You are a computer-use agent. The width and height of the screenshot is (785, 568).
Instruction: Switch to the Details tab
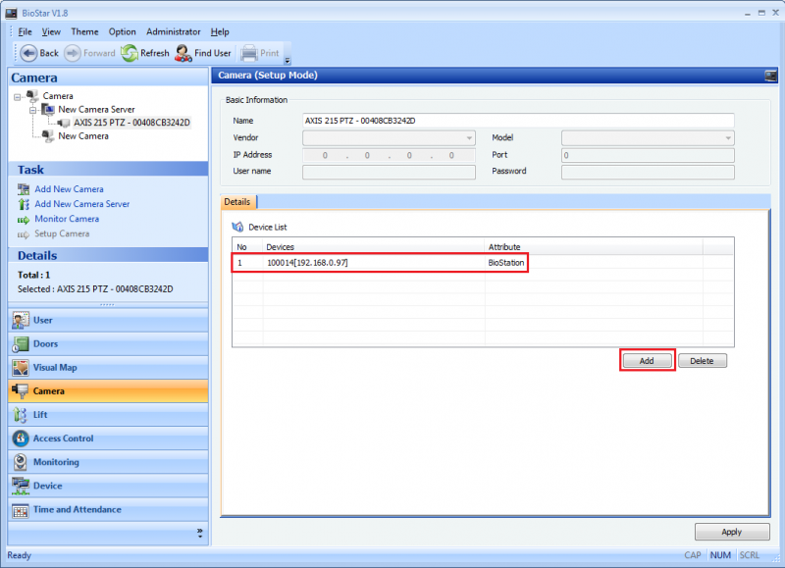point(237,202)
